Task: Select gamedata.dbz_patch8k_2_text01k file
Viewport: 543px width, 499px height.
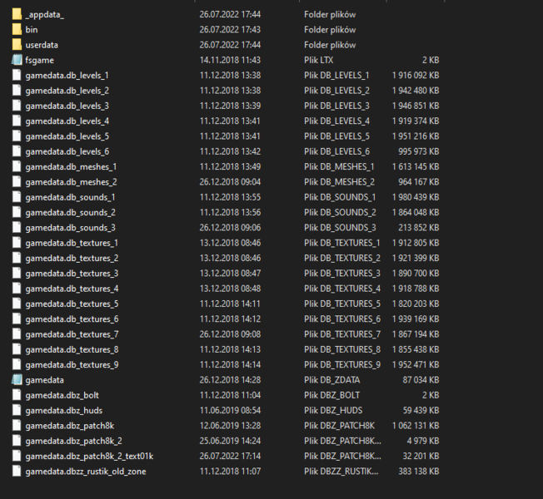Action: click(89, 456)
